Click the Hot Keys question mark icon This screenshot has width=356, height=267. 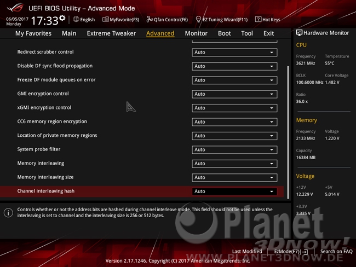click(258, 19)
